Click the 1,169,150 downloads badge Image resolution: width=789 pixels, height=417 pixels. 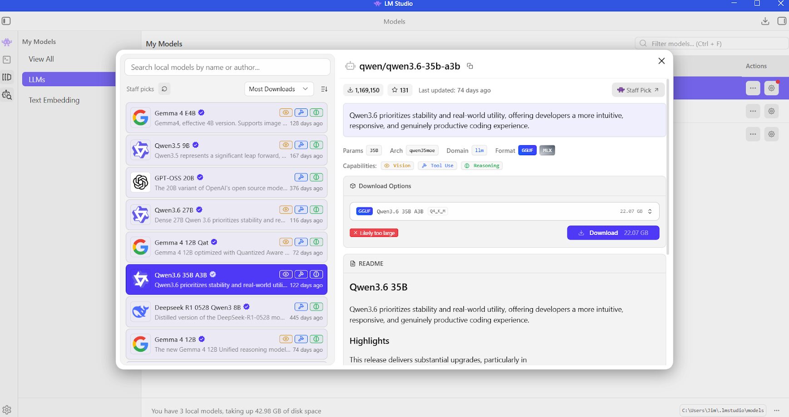[363, 90]
